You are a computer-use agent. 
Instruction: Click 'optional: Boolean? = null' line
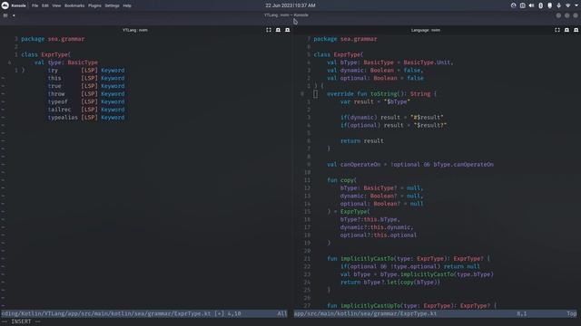[x=381, y=204]
